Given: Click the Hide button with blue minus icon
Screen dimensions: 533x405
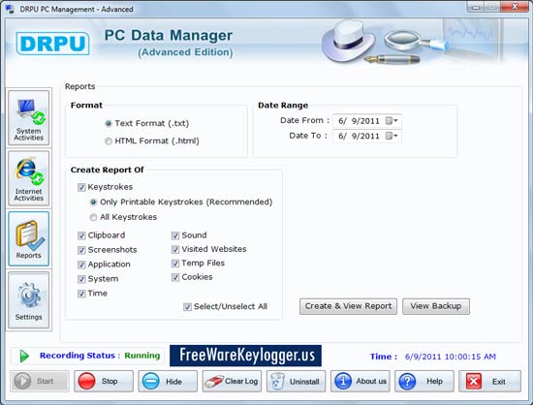Looking at the screenshot, I should point(168,381).
